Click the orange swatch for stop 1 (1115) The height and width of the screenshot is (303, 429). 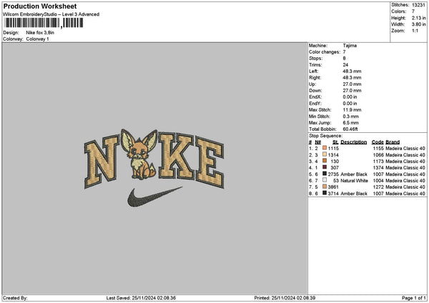click(x=325, y=148)
